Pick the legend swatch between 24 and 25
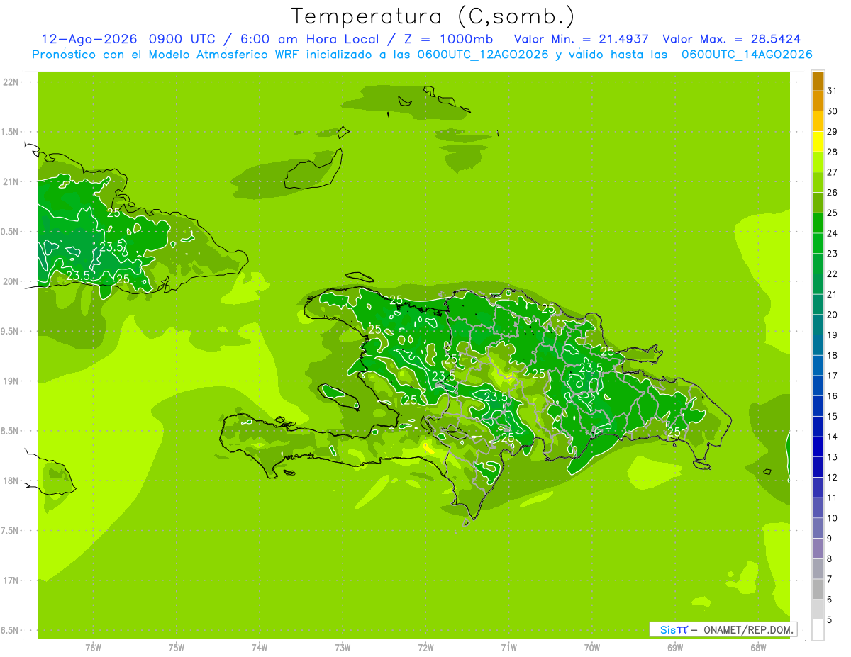This screenshot has width=851, height=657. (x=818, y=223)
